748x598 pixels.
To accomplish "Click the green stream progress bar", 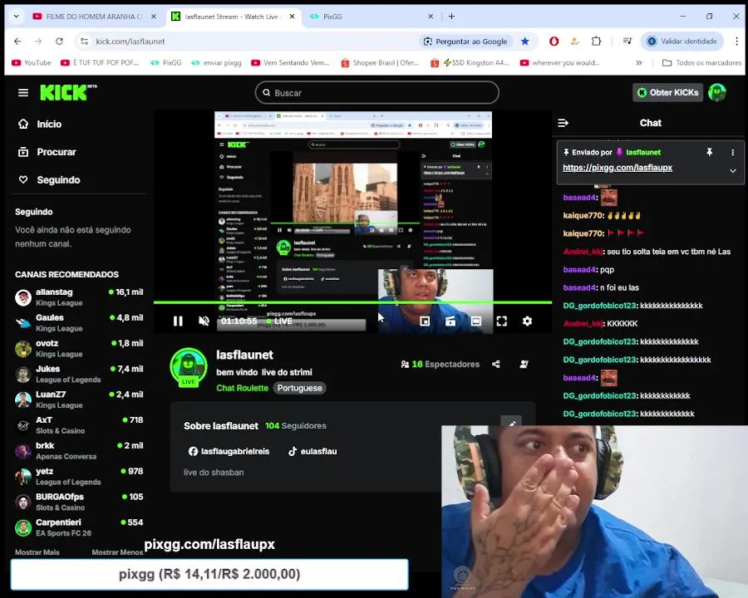I will (x=352, y=302).
